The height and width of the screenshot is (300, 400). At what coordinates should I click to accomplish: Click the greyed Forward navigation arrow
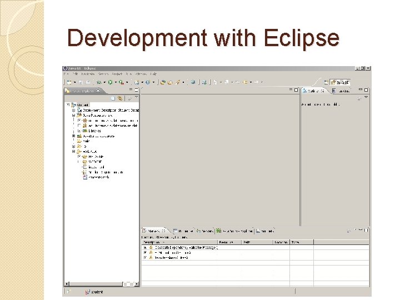point(256,82)
